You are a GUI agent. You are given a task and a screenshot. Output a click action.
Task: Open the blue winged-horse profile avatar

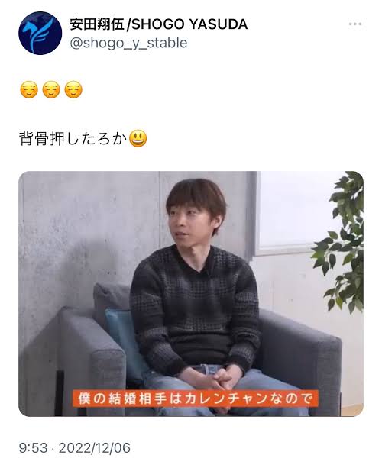40,33
